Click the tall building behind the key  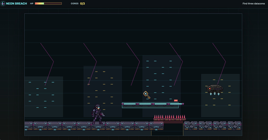click(162, 86)
